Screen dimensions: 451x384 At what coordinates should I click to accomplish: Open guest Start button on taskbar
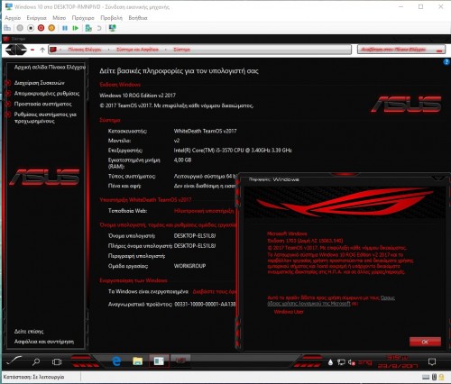14,361
